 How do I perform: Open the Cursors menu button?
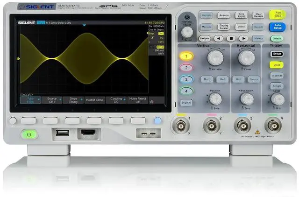click(206, 15)
